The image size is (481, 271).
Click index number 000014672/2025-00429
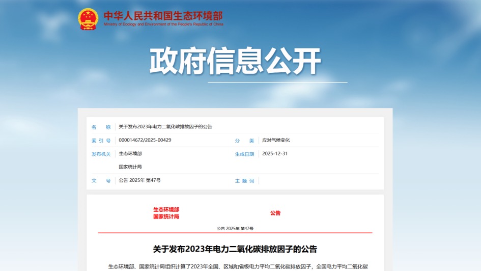145,140
